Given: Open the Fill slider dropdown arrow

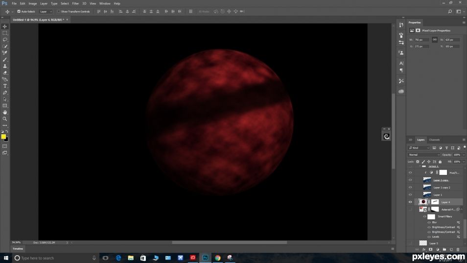Looking at the screenshot, I should click(x=464, y=162).
